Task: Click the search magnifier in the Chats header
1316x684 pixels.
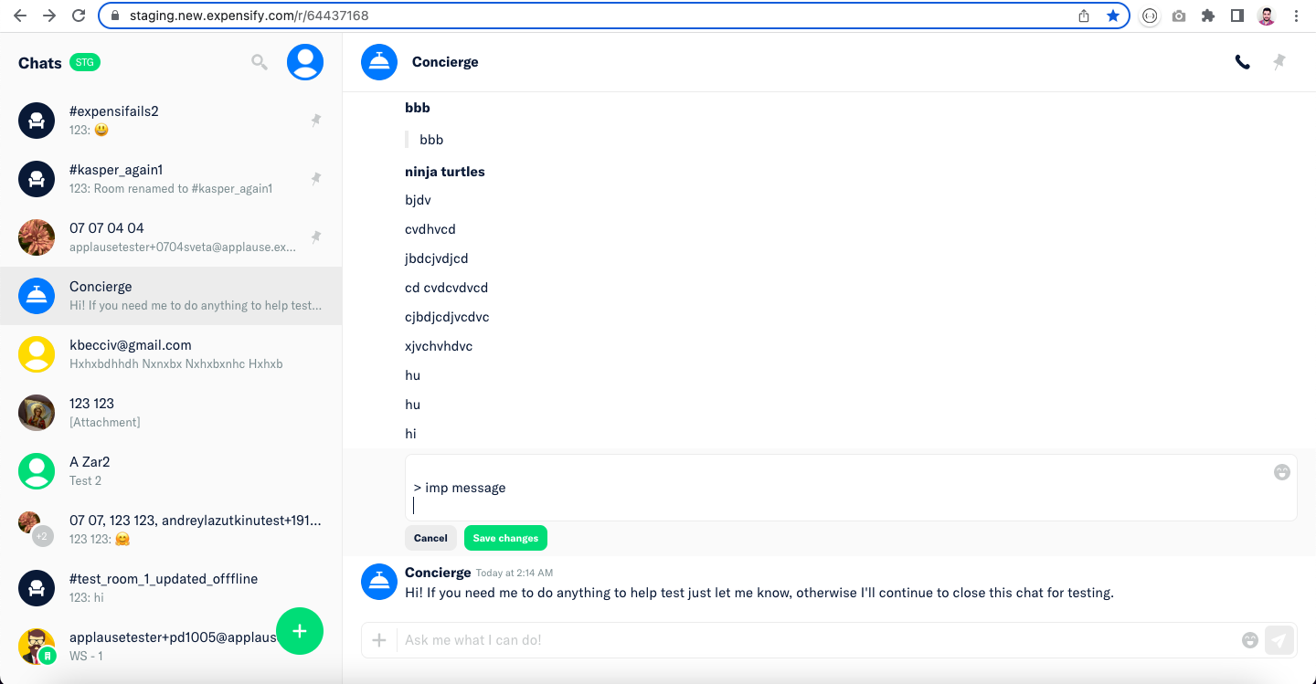Action: pyautogui.click(x=260, y=62)
